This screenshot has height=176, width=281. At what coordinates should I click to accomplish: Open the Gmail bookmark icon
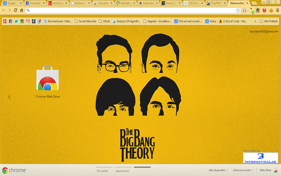point(28,22)
